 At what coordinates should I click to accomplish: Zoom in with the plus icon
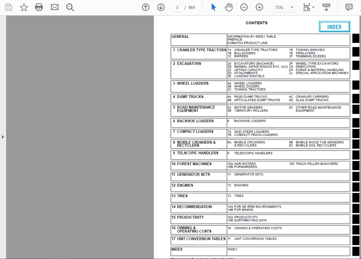tap(259, 7)
